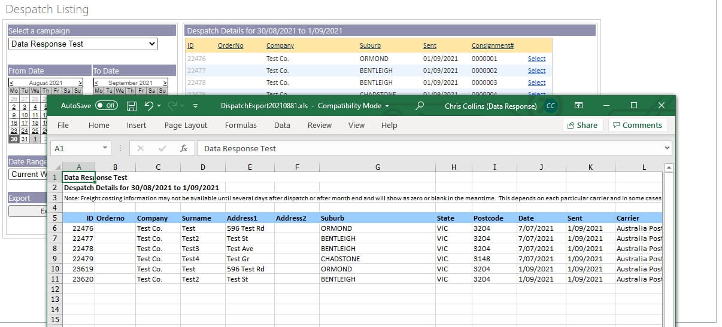Image resolution: width=722 pixels, height=327 pixels.
Task: Click the Share button
Action: 581,126
